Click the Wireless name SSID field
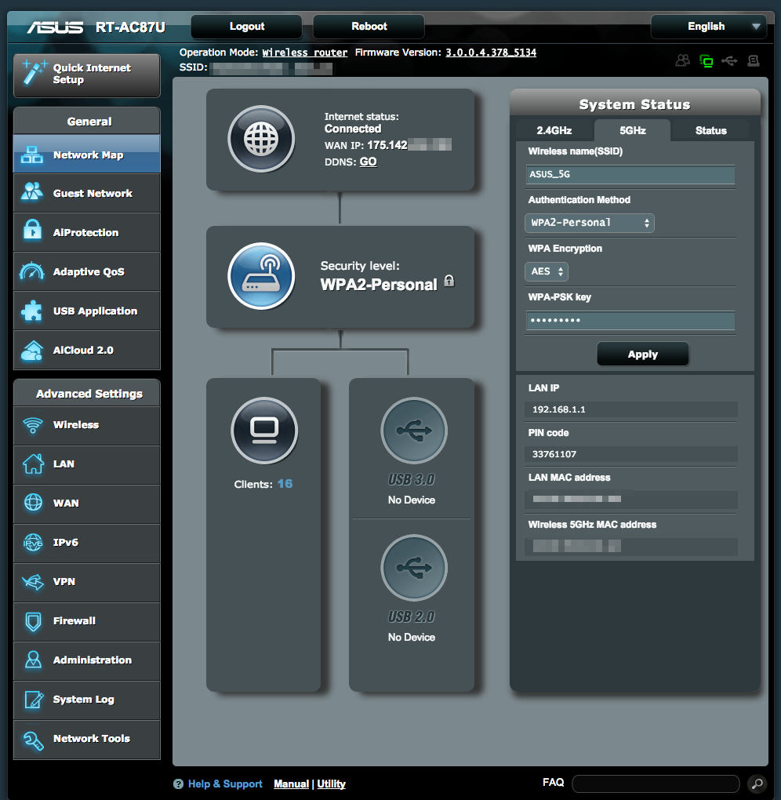 [x=630, y=175]
